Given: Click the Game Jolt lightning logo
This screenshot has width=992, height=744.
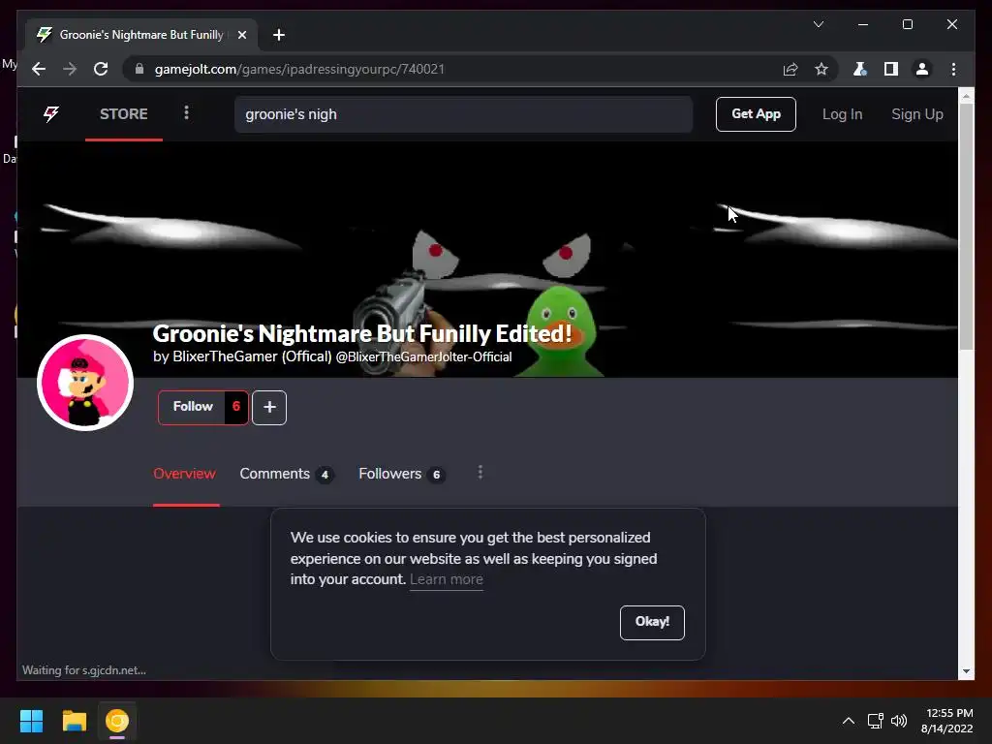Looking at the screenshot, I should (51, 114).
